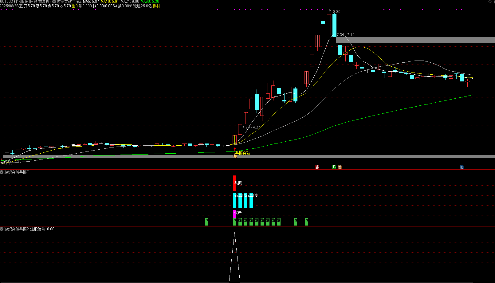Click the magenta 伏击 signal bar
The height and width of the screenshot is (283, 495).
click(x=234, y=213)
